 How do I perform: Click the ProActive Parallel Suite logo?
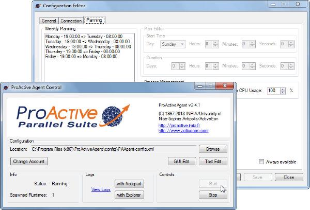pos(73,116)
